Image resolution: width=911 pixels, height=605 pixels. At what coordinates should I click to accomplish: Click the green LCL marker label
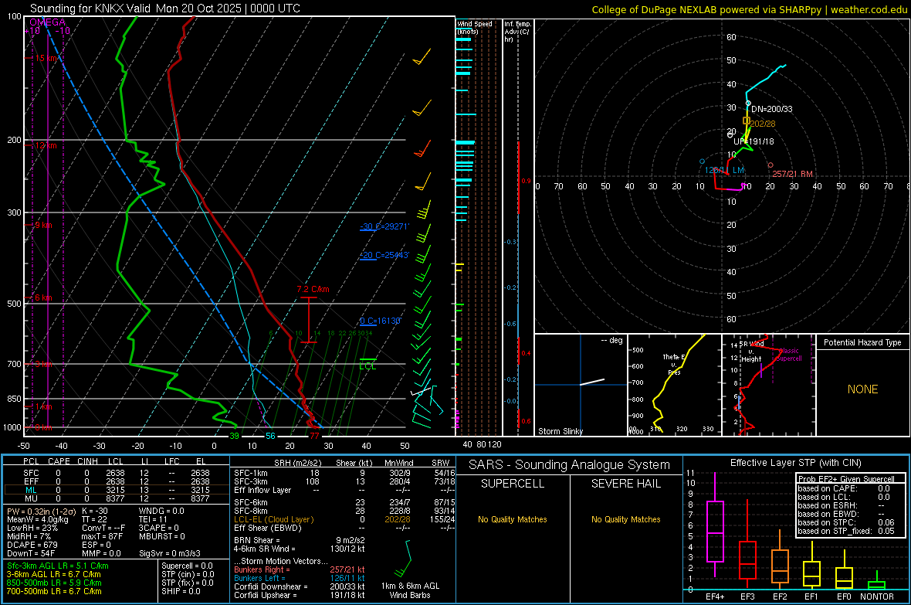367,366
